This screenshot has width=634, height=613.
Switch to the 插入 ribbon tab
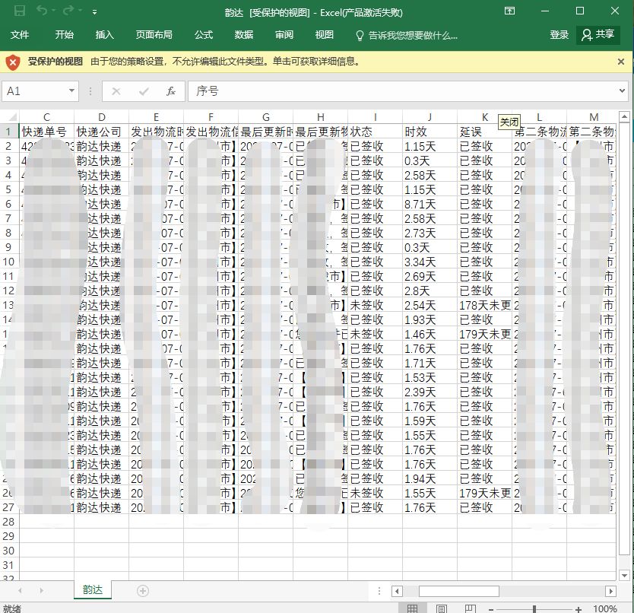[105, 35]
